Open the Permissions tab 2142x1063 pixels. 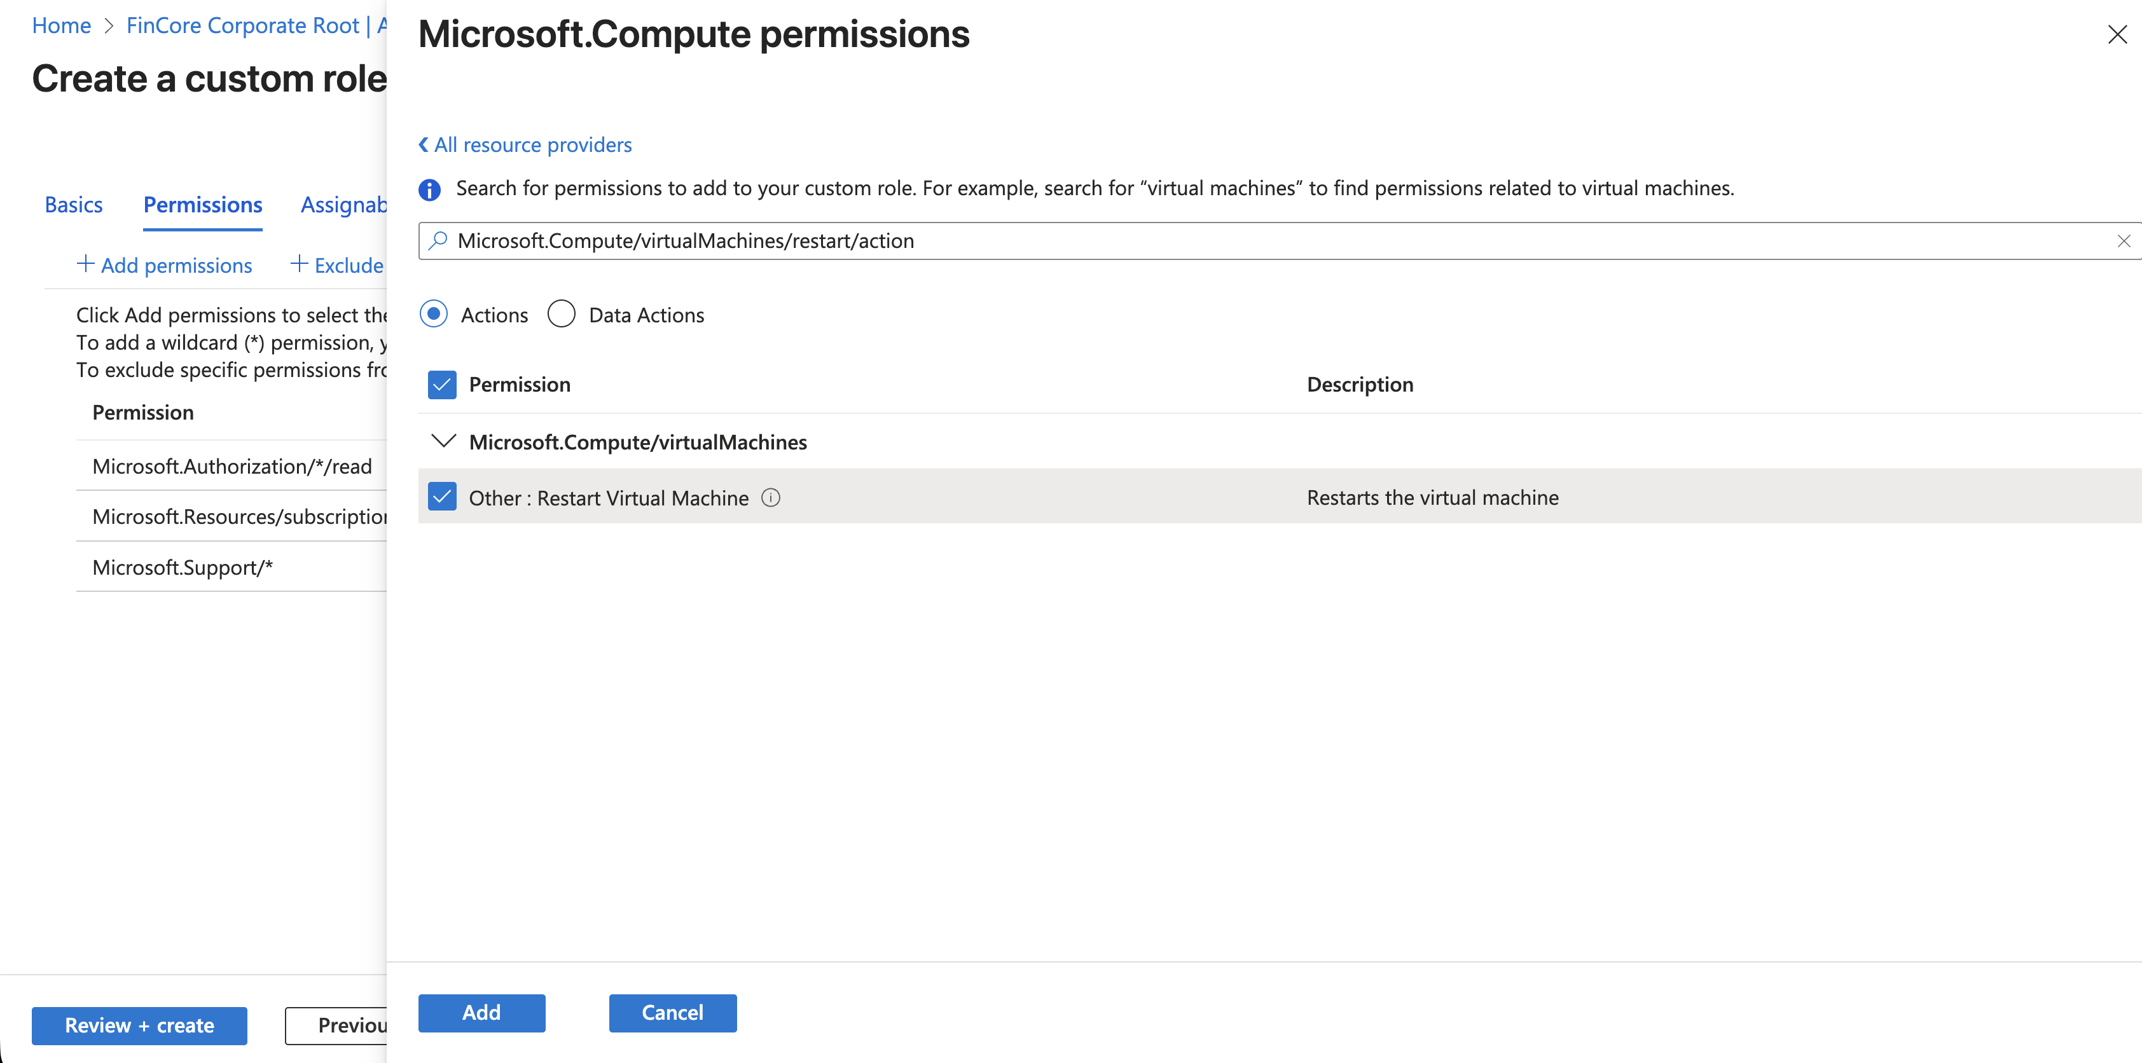[201, 205]
